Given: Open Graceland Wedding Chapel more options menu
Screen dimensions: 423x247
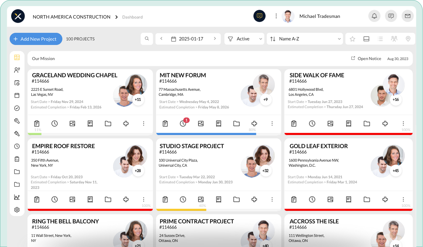Looking at the screenshot, I should pos(143,123).
